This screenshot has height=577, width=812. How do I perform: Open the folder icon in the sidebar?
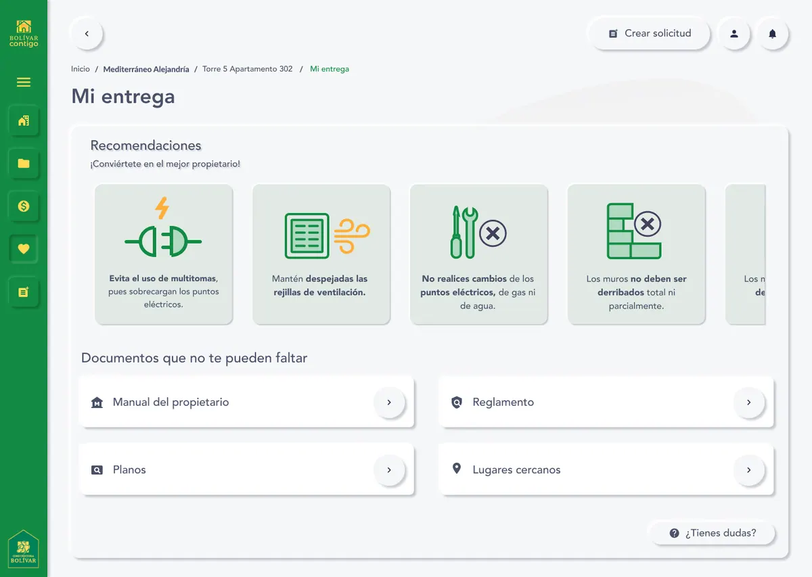(24, 164)
